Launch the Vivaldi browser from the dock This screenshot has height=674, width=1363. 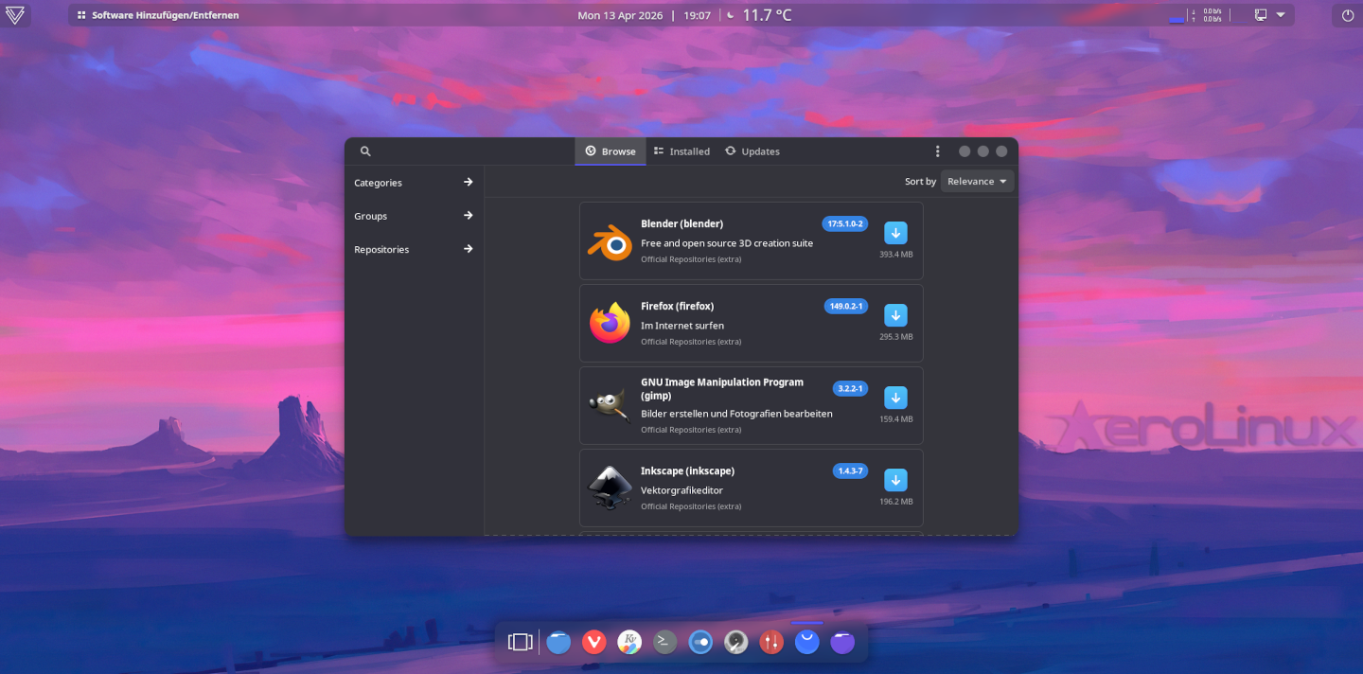point(593,642)
